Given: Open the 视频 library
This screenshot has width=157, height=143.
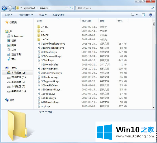Looking at the screenshot, I should (14, 41).
